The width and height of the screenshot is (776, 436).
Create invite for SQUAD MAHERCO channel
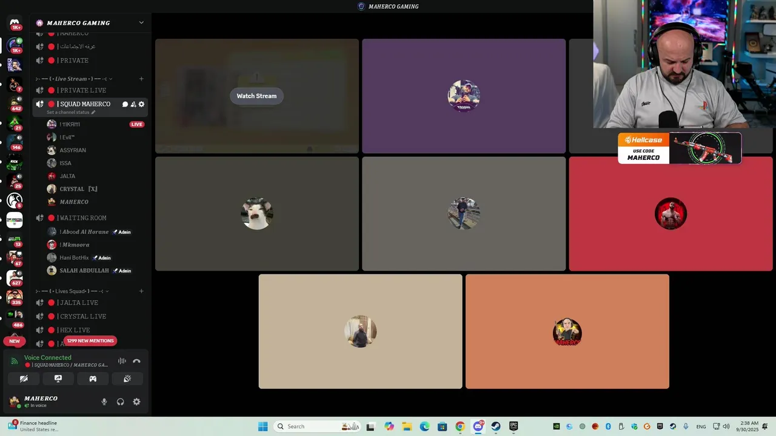(133, 104)
